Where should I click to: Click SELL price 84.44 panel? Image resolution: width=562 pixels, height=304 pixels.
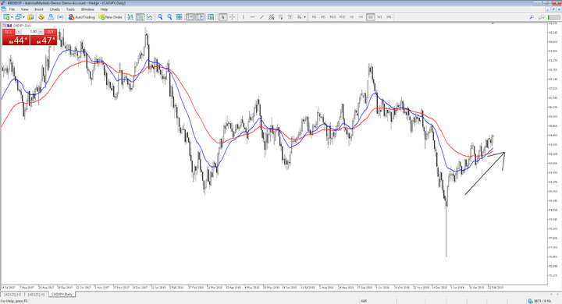click(x=16, y=41)
